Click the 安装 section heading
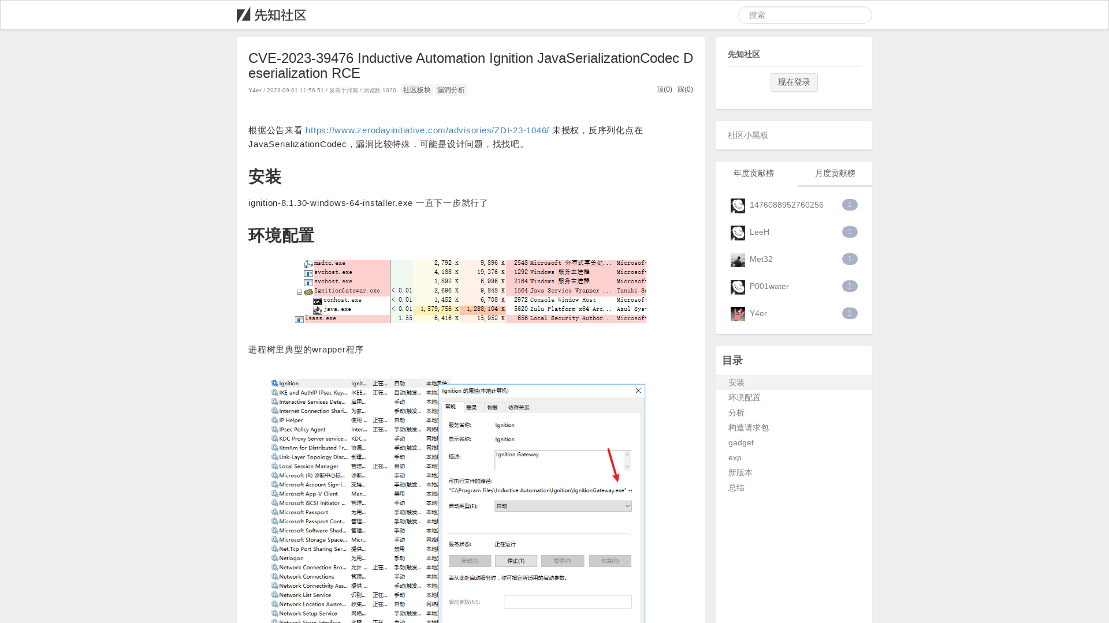1109x623 pixels. point(265,177)
